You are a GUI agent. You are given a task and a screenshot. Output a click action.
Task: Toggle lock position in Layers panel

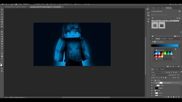point(161,78)
